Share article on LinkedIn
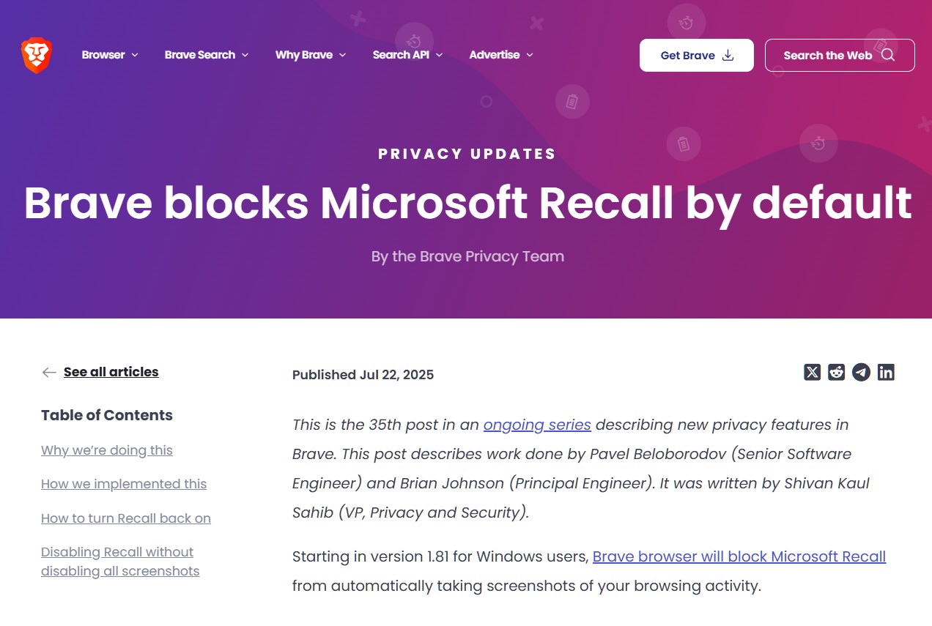The height and width of the screenshot is (626, 932). click(x=886, y=373)
